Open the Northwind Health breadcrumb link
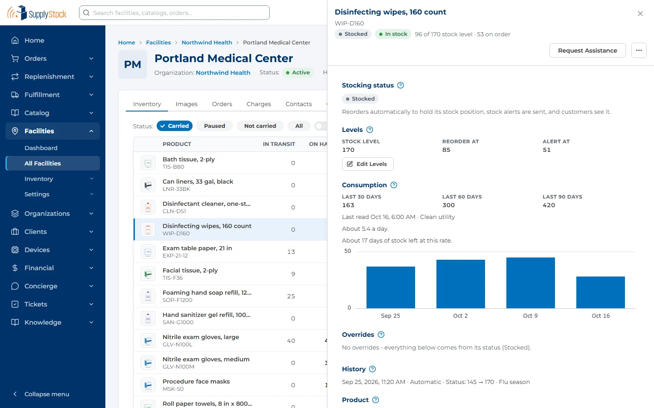Screen dimensions: 654x408 tap(207, 43)
